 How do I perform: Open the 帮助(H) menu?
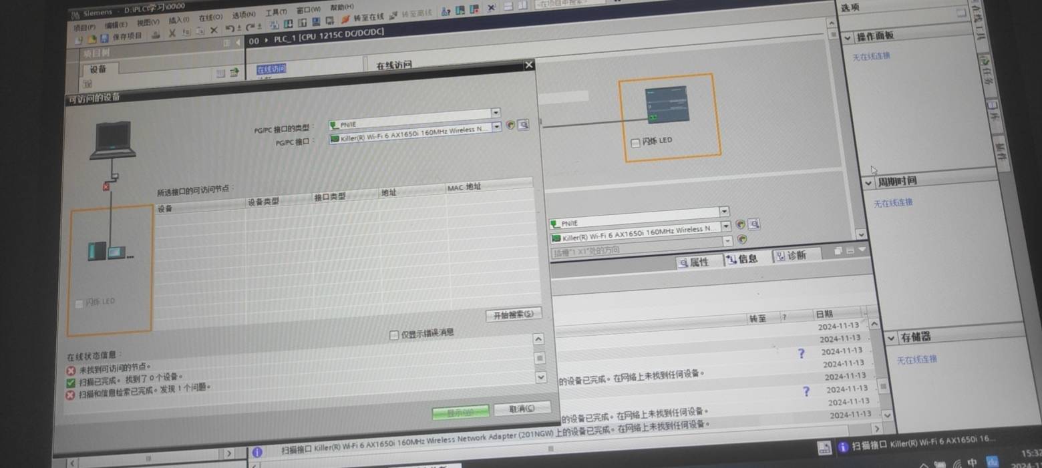click(341, 7)
